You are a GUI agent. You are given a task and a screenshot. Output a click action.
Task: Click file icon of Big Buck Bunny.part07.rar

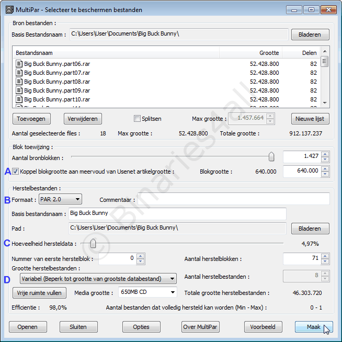[19, 73]
